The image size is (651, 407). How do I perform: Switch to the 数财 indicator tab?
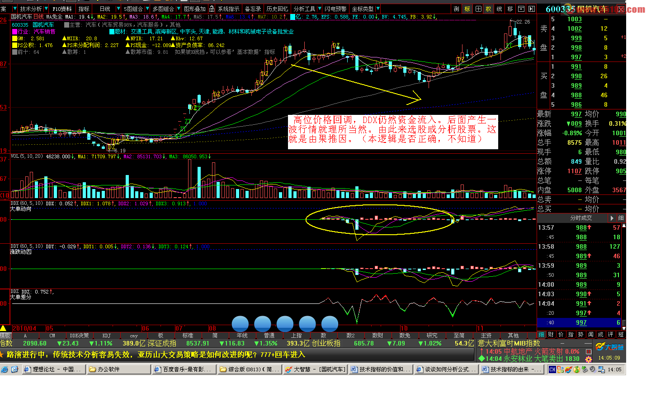pos(377,336)
